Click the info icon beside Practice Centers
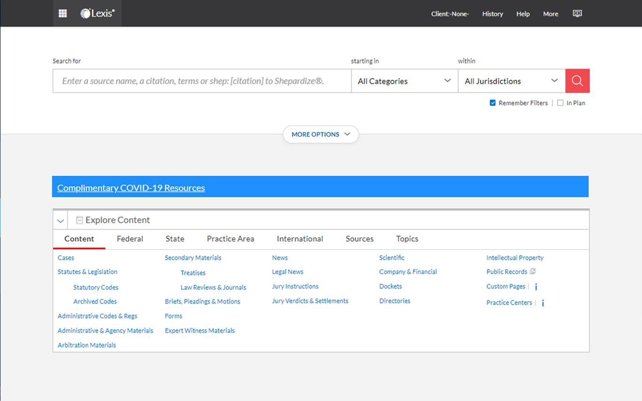Viewport: 642px width, 401px height. 543,303
